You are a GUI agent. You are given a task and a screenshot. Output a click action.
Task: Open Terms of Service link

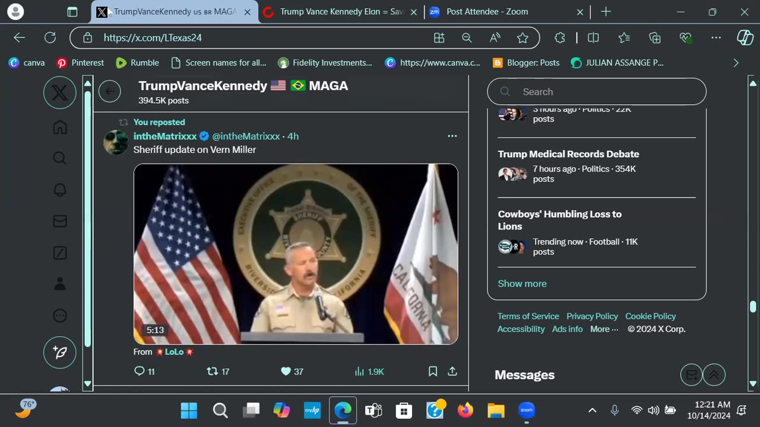tap(528, 316)
